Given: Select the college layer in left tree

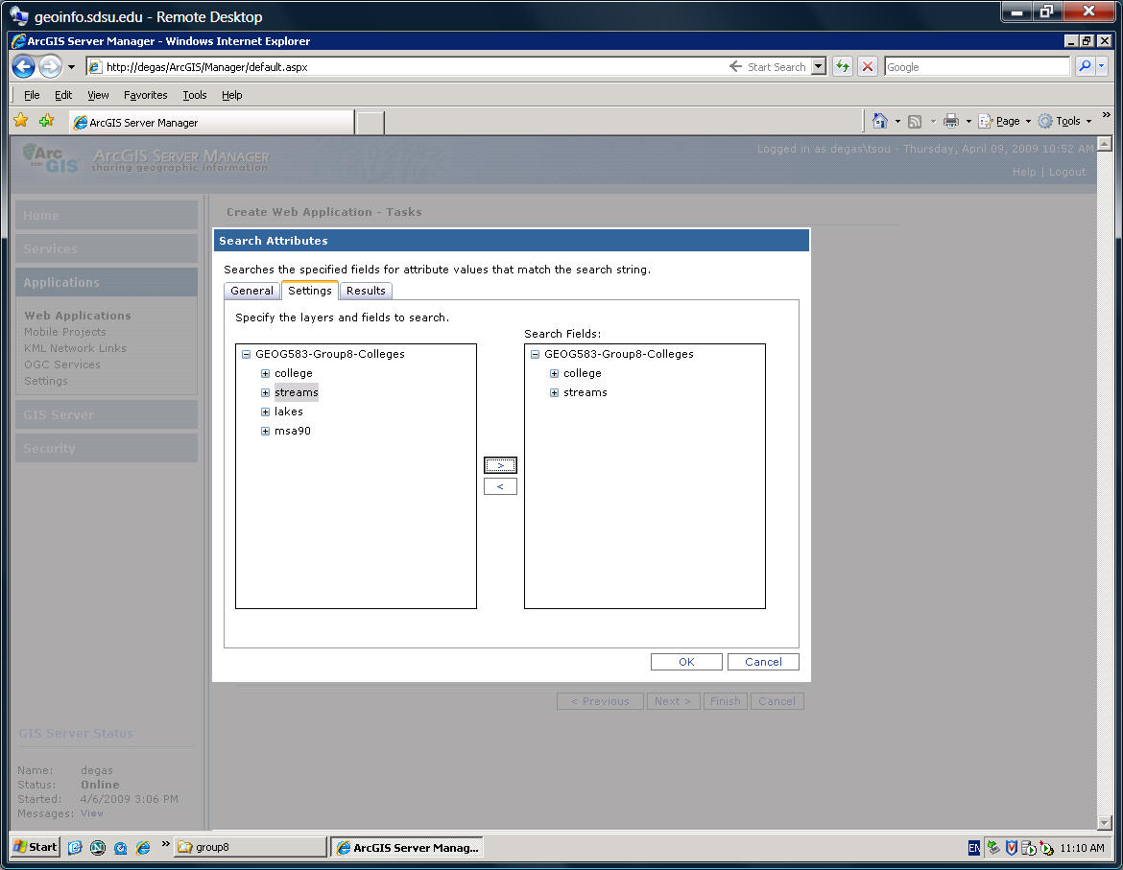Looking at the screenshot, I should coord(293,373).
